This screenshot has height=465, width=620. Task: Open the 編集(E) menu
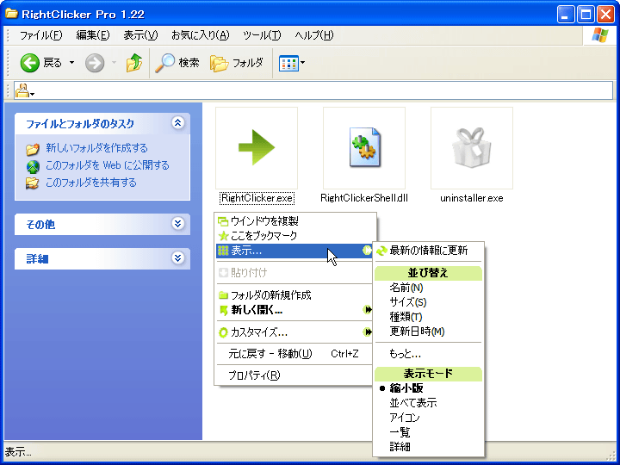(x=92, y=35)
